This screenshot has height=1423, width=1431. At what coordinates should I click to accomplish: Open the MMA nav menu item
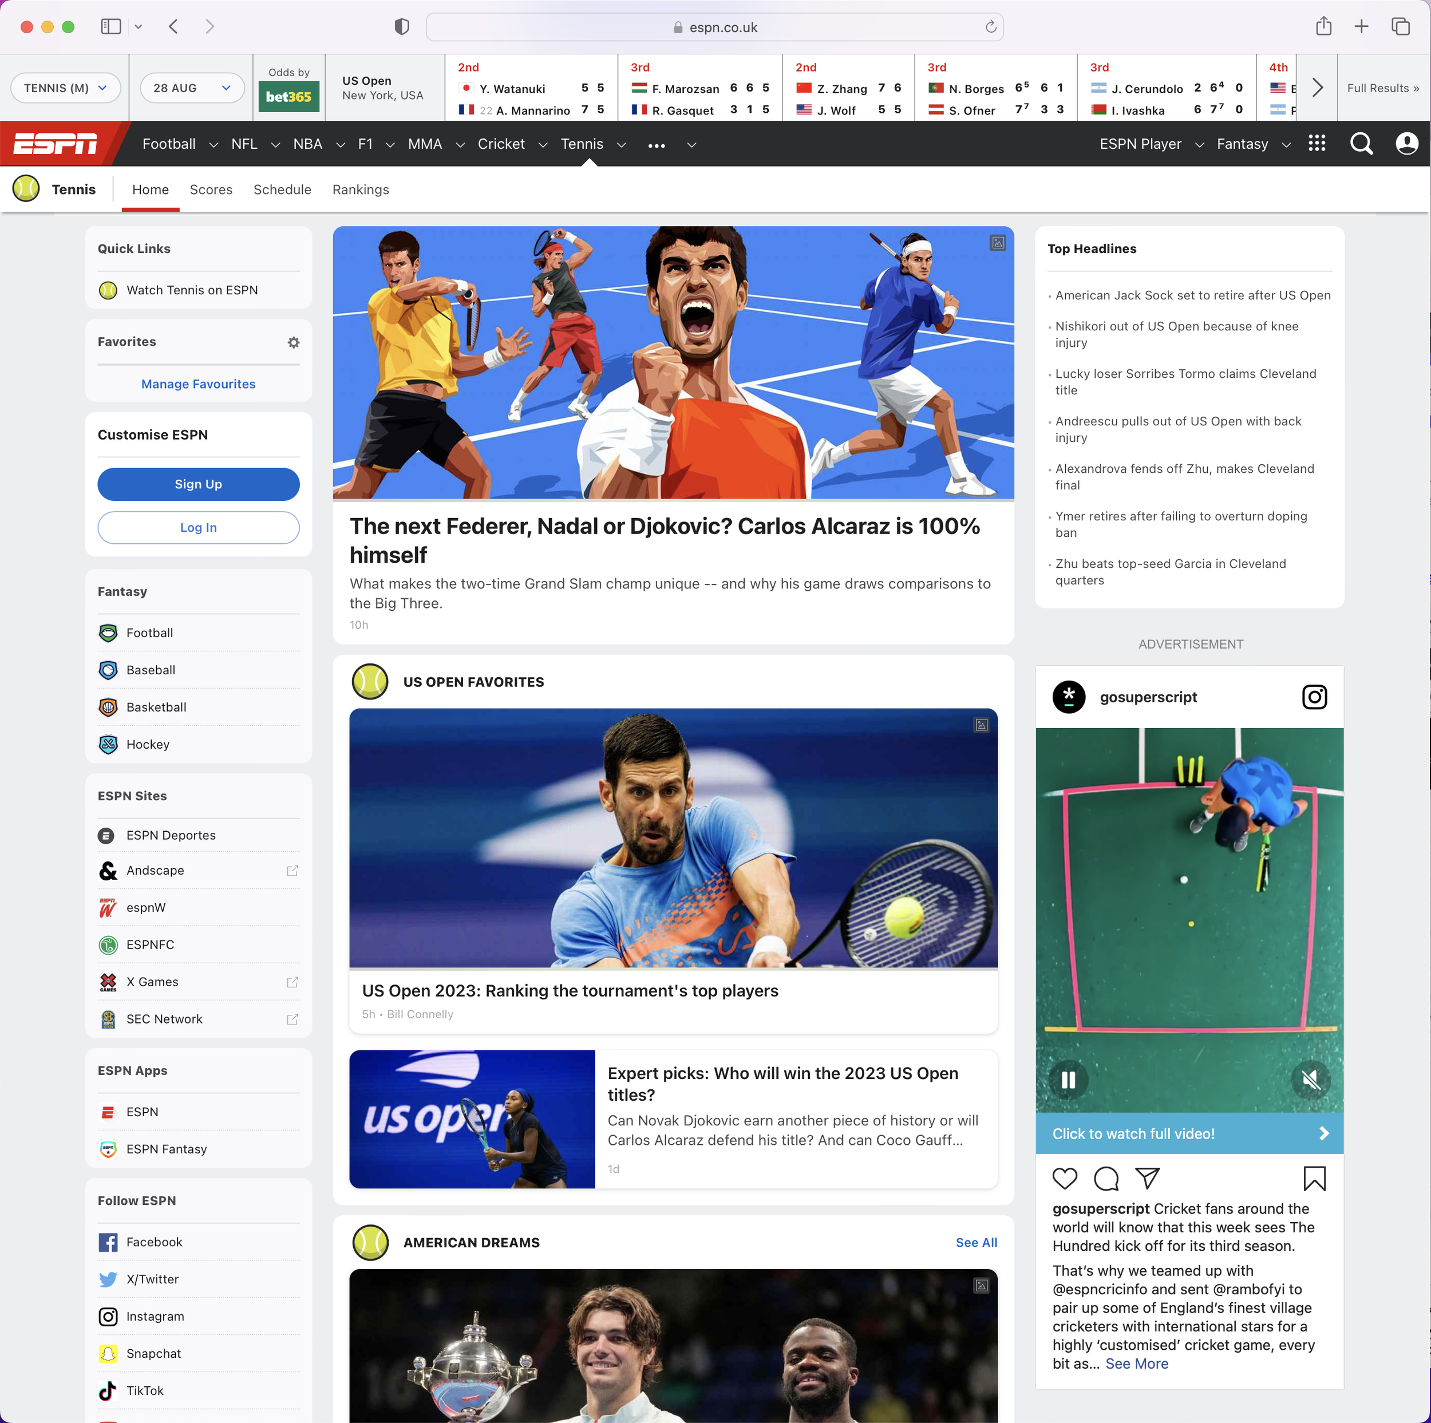click(x=425, y=144)
